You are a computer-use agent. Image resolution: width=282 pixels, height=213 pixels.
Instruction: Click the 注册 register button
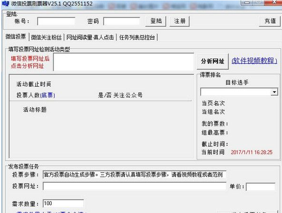(180, 21)
